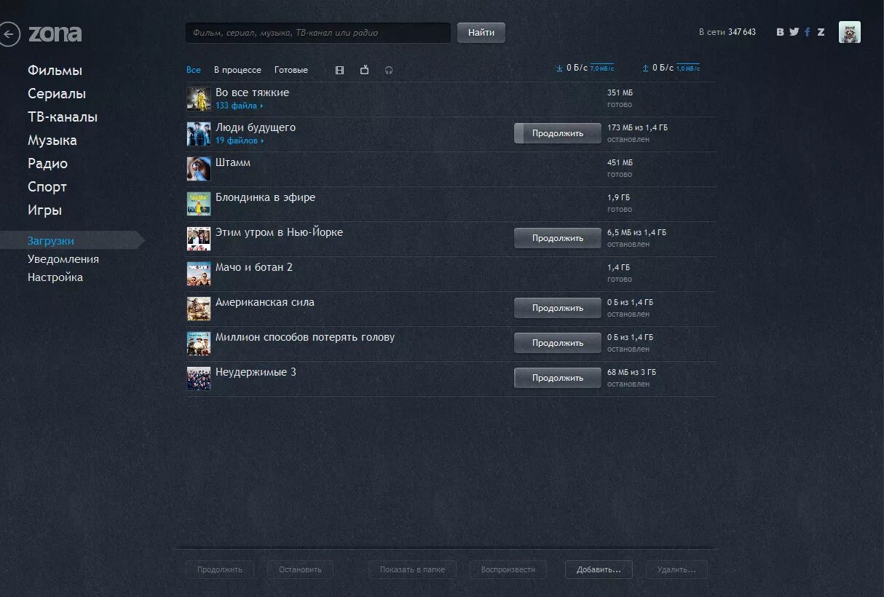
Task: Open Уведомления in sidebar
Action: coord(63,259)
